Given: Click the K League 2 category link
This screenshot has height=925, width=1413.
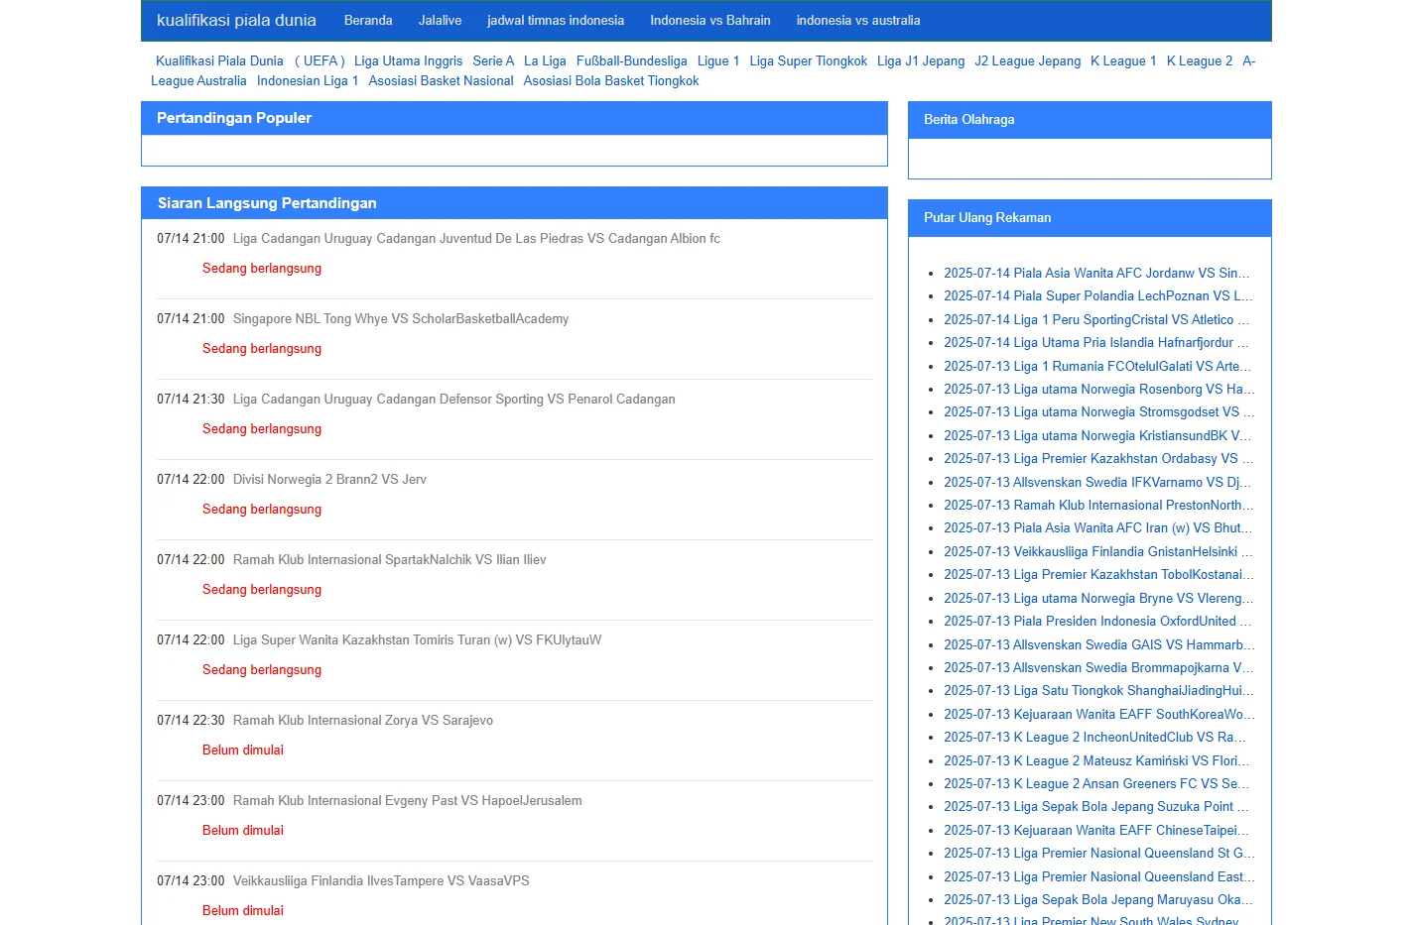Looking at the screenshot, I should (x=1200, y=60).
